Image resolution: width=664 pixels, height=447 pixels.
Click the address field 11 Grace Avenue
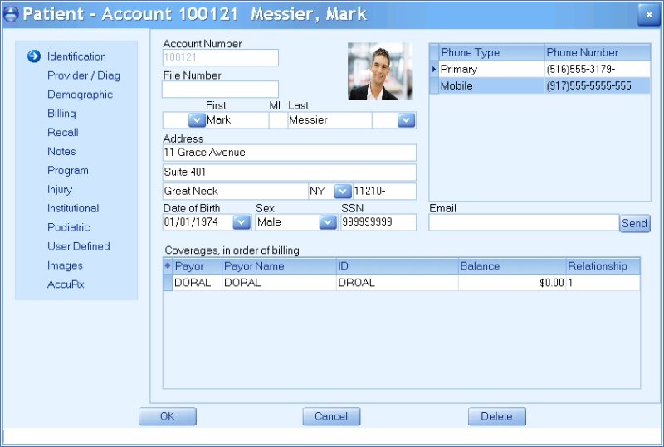click(289, 153)
